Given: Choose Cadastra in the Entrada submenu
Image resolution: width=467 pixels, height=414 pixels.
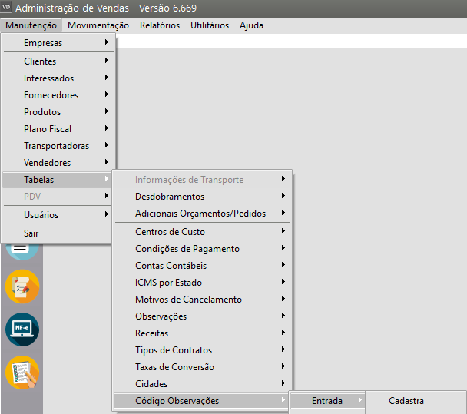Looking at the screenshot, I should pos(406,401).
